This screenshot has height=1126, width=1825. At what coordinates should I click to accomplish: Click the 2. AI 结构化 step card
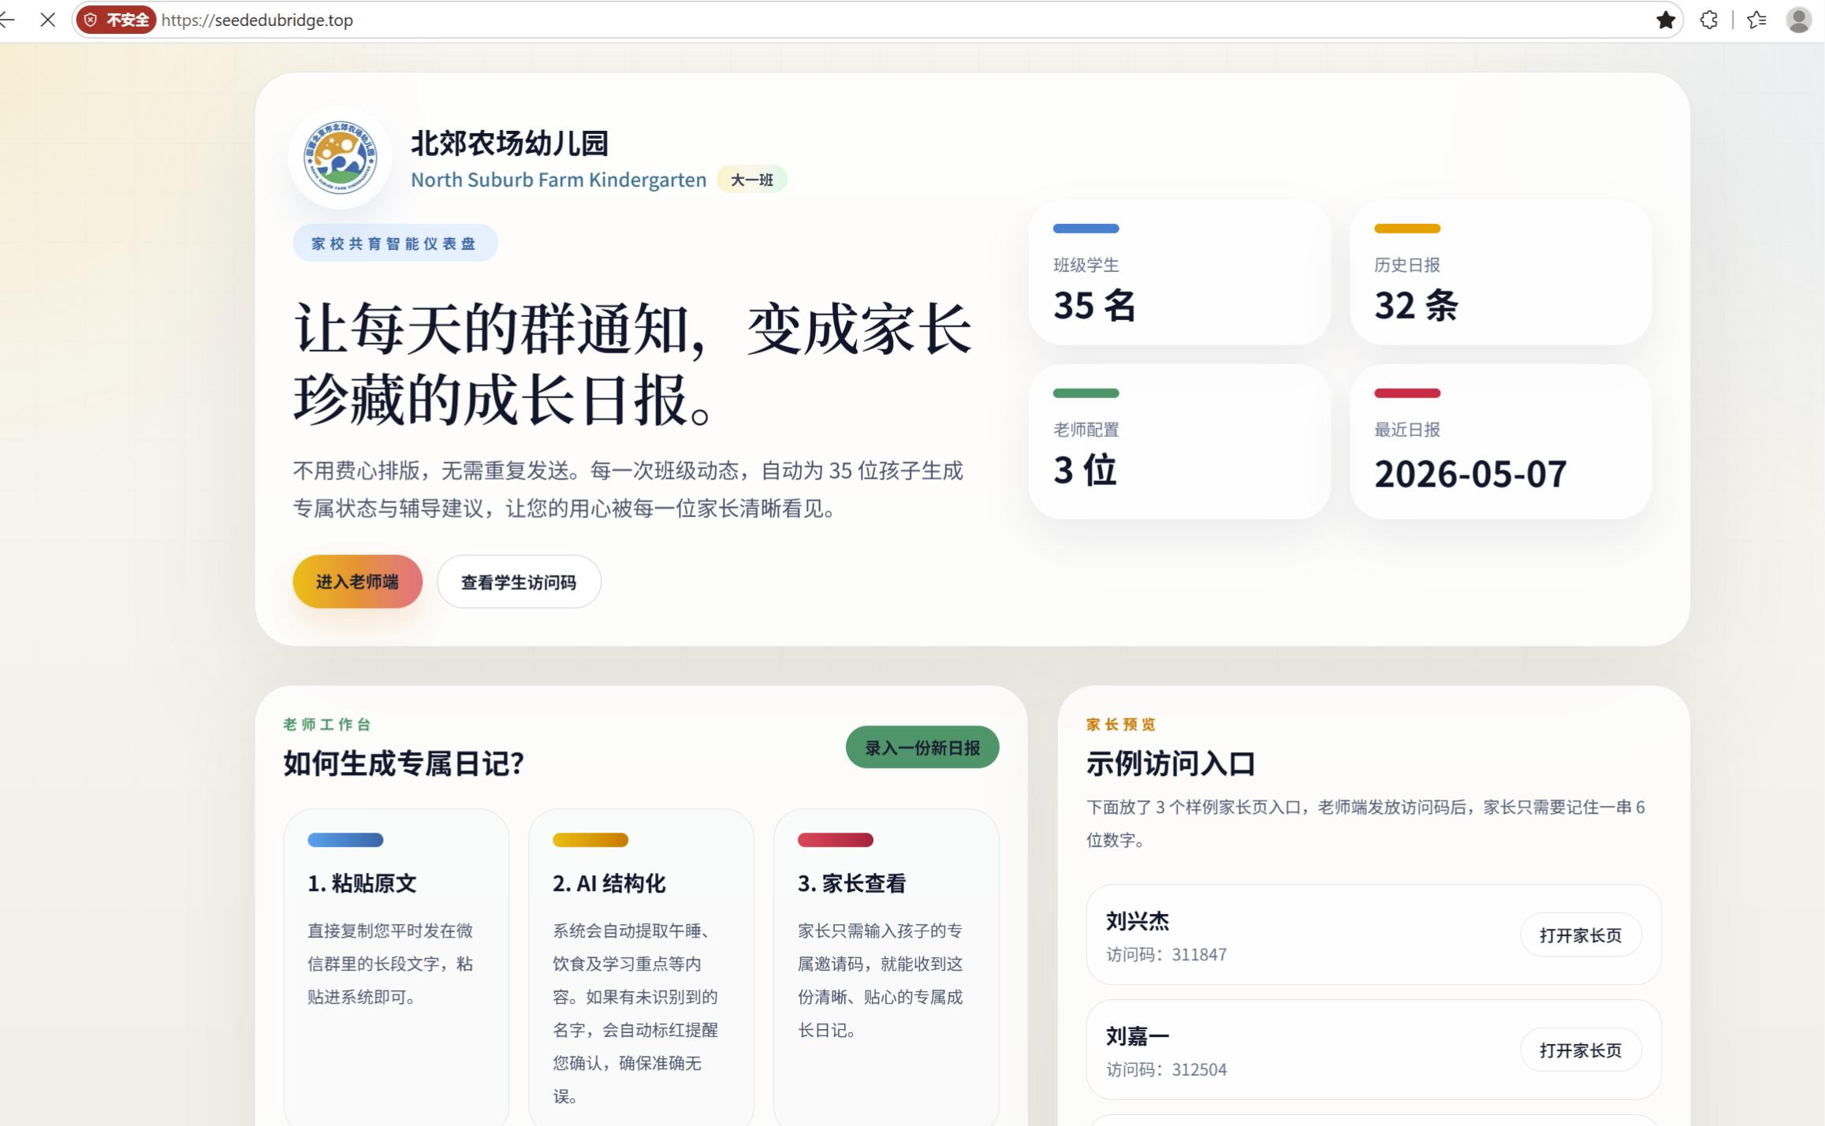tap(641, 968)
